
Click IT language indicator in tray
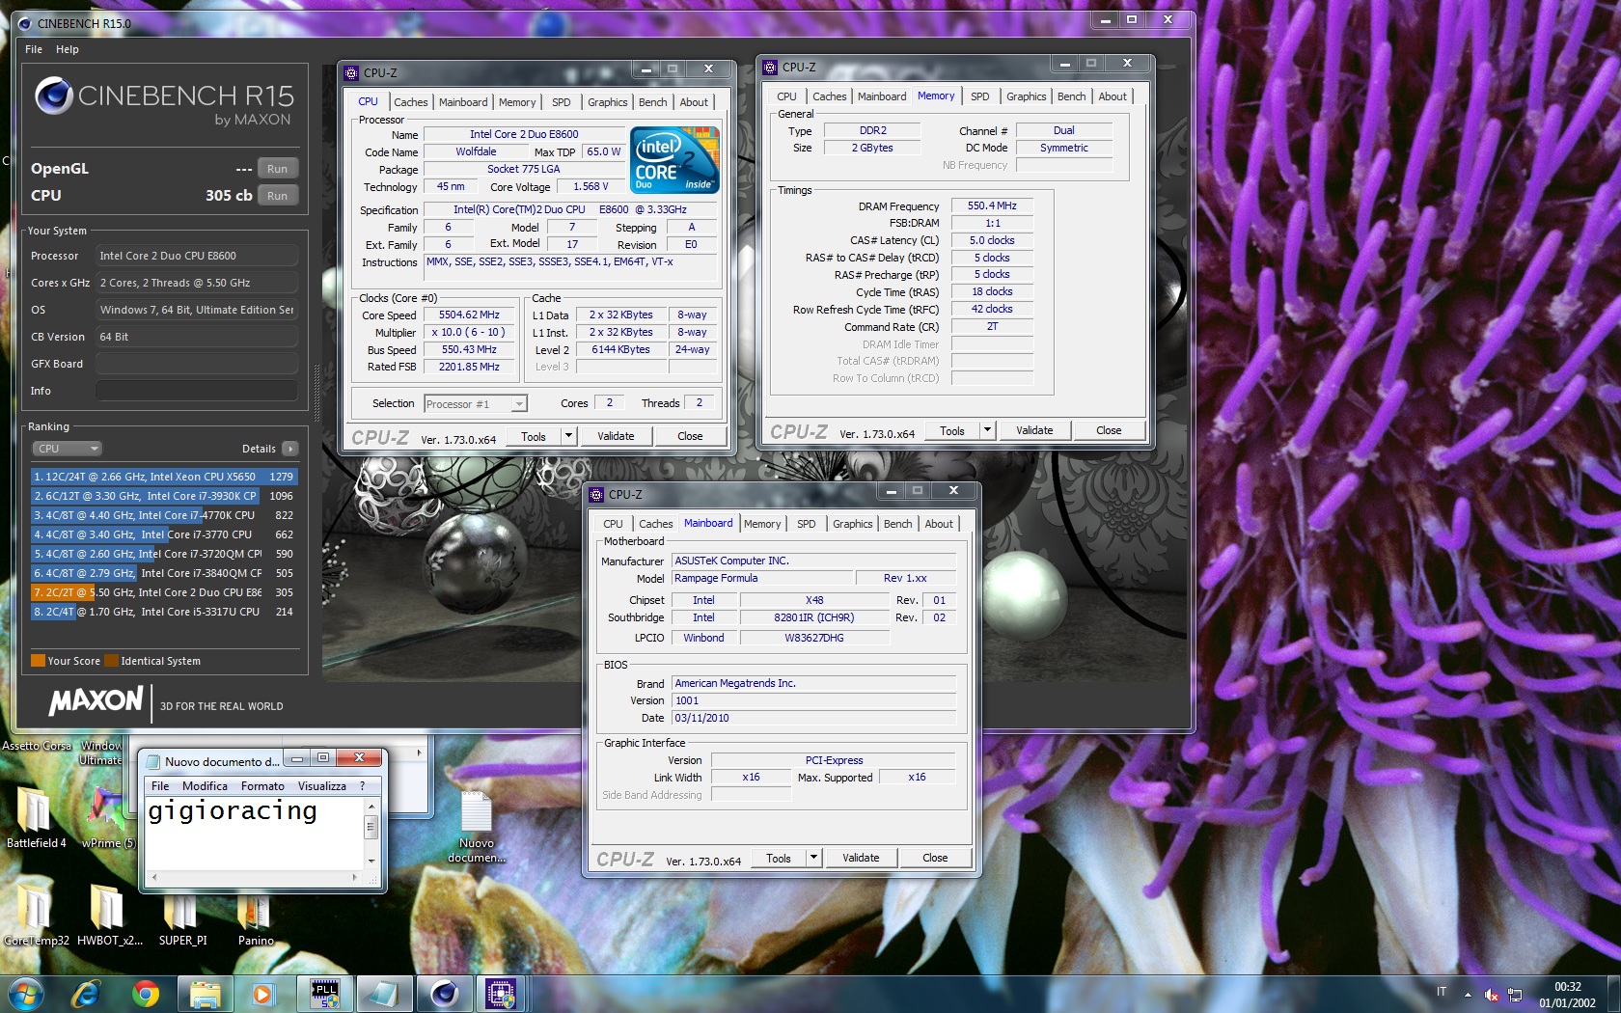pyautogui.click(x=1442, y=992)
